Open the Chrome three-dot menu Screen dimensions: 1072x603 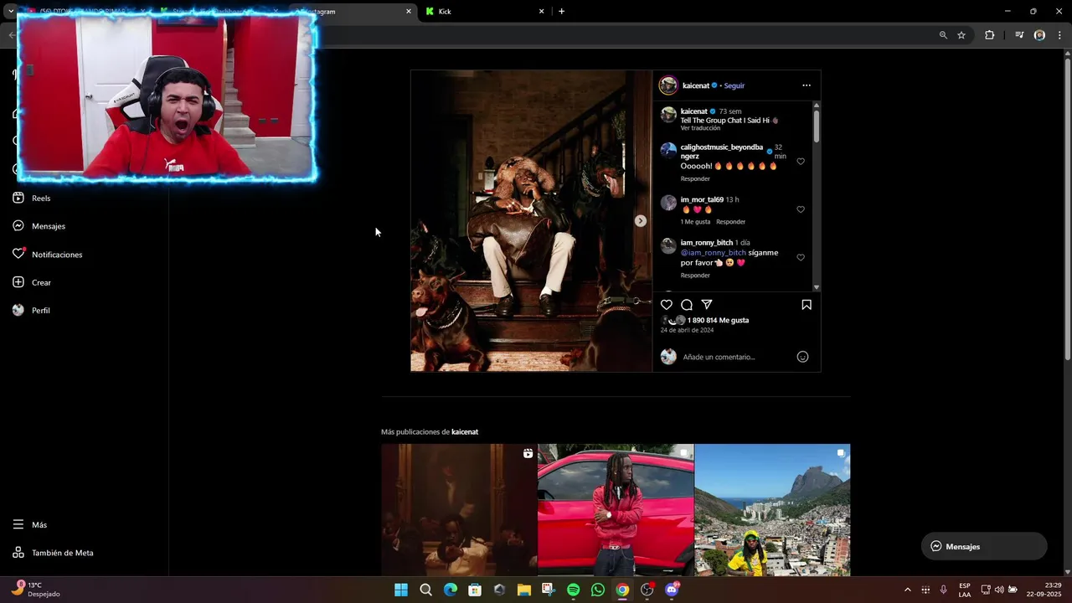[x=1058, y=35]
